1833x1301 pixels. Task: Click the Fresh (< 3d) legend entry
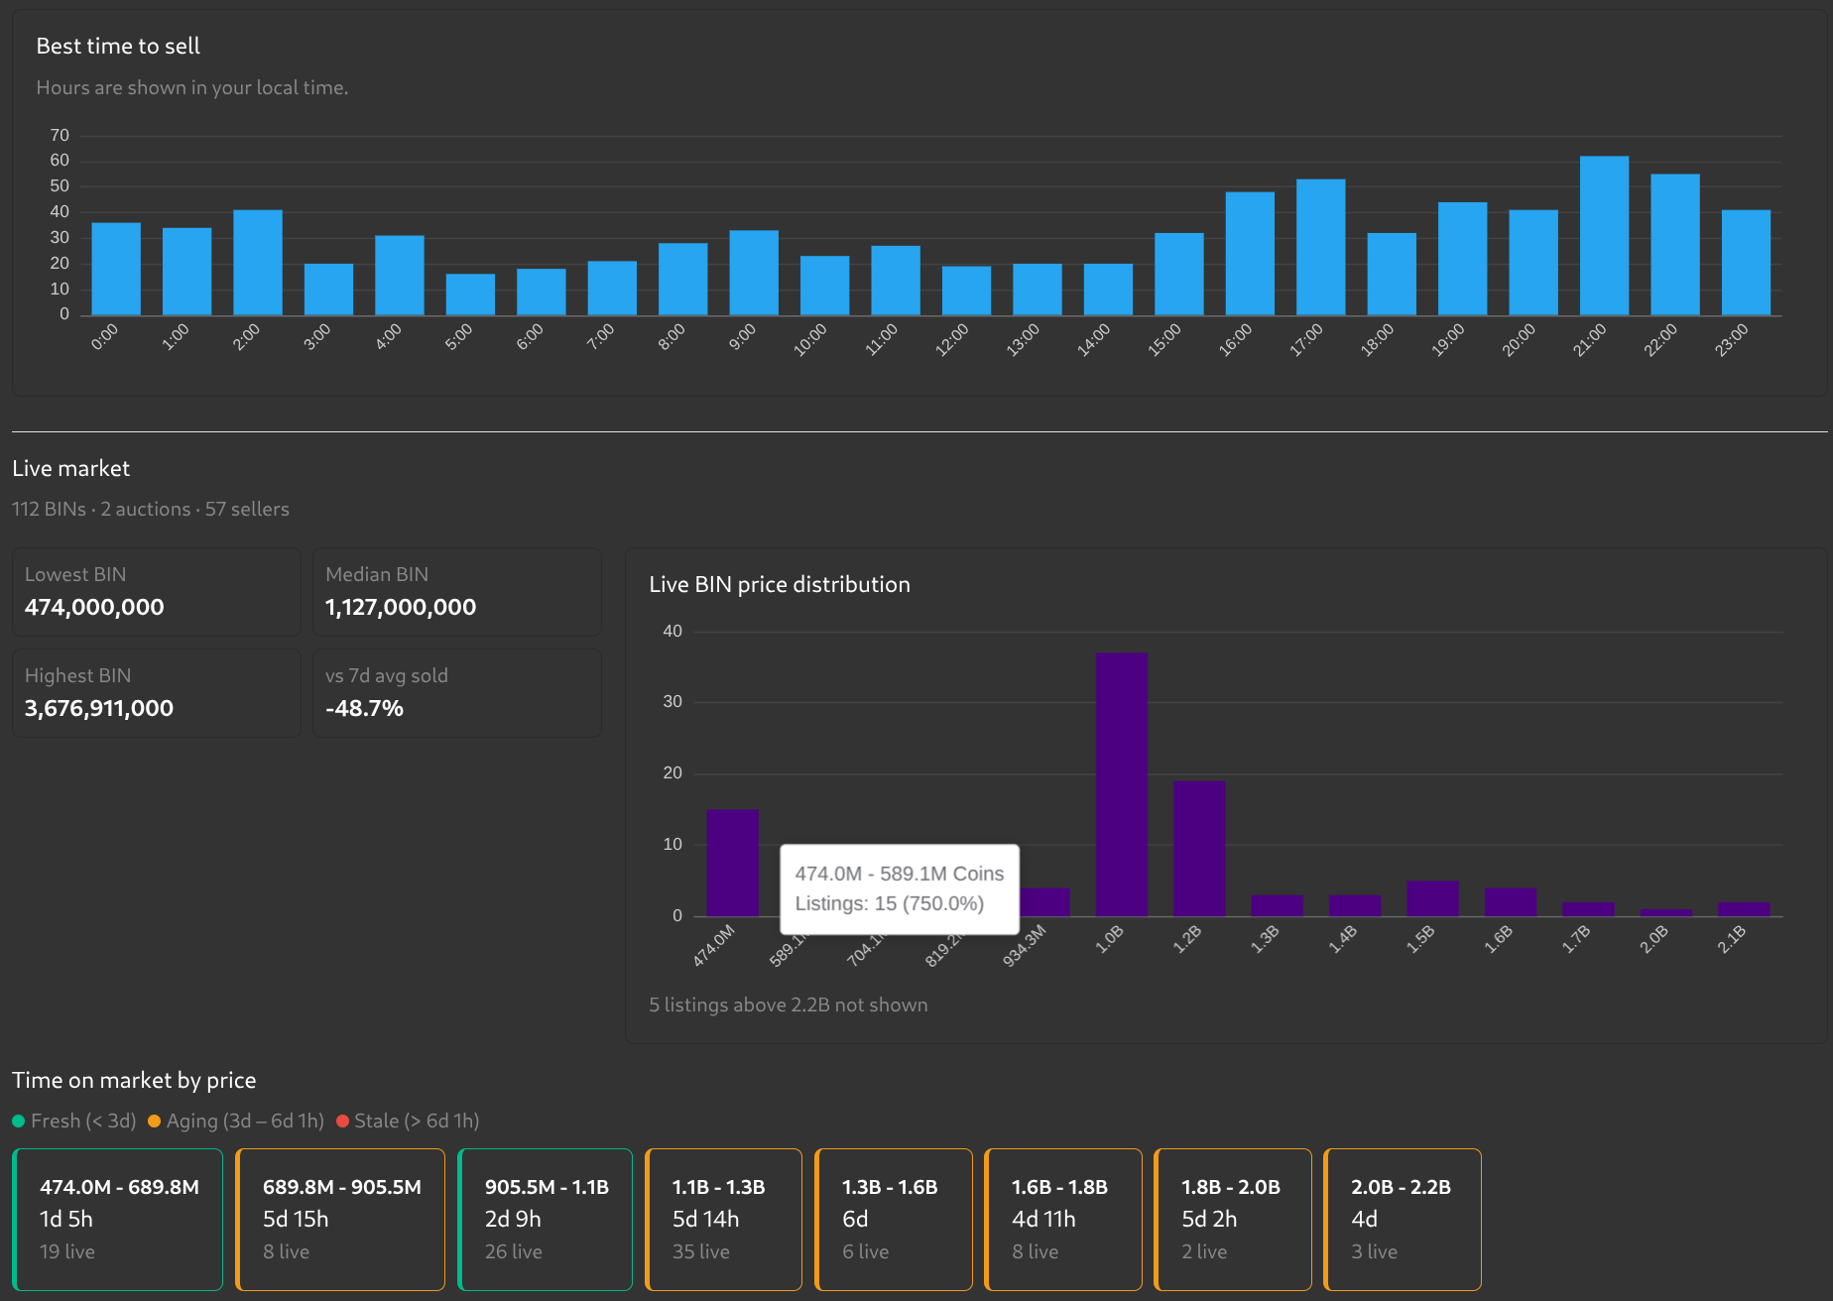click(74, 1121)
